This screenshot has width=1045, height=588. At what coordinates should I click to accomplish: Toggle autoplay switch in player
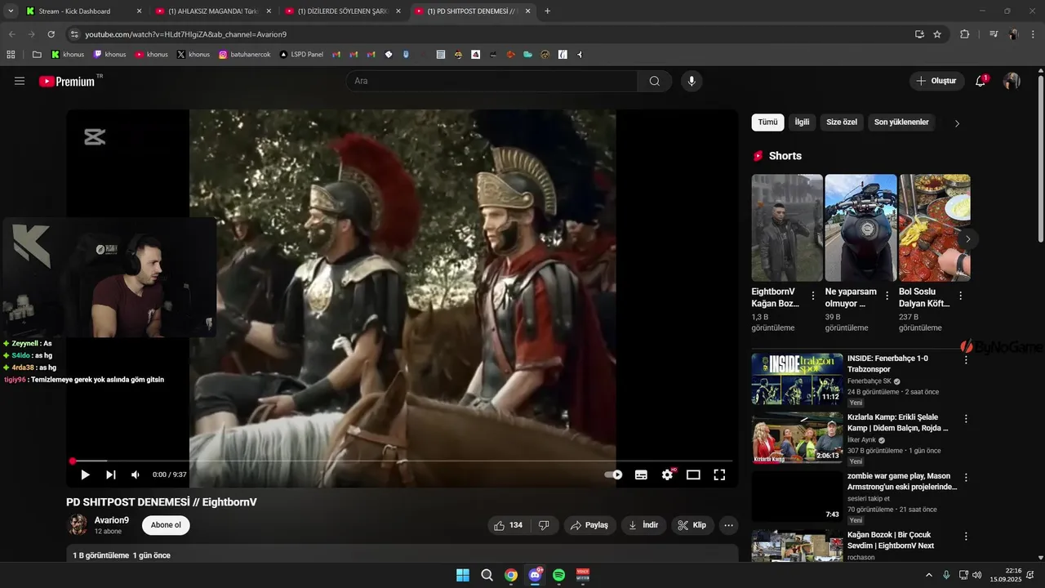pyautogui.click(x=613, y=474)
